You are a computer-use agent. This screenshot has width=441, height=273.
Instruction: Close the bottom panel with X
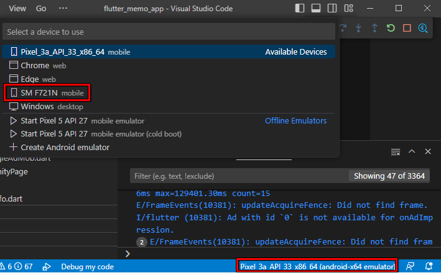428,151
